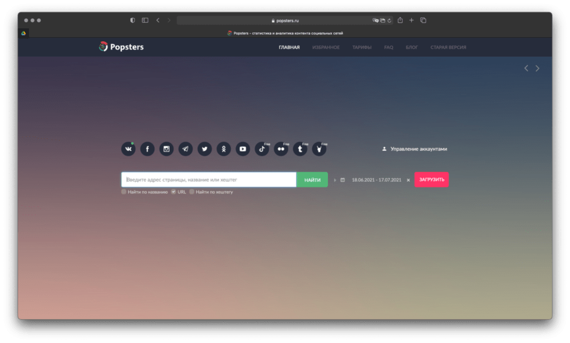Toggle the URL search option

(x=174, y=192)
